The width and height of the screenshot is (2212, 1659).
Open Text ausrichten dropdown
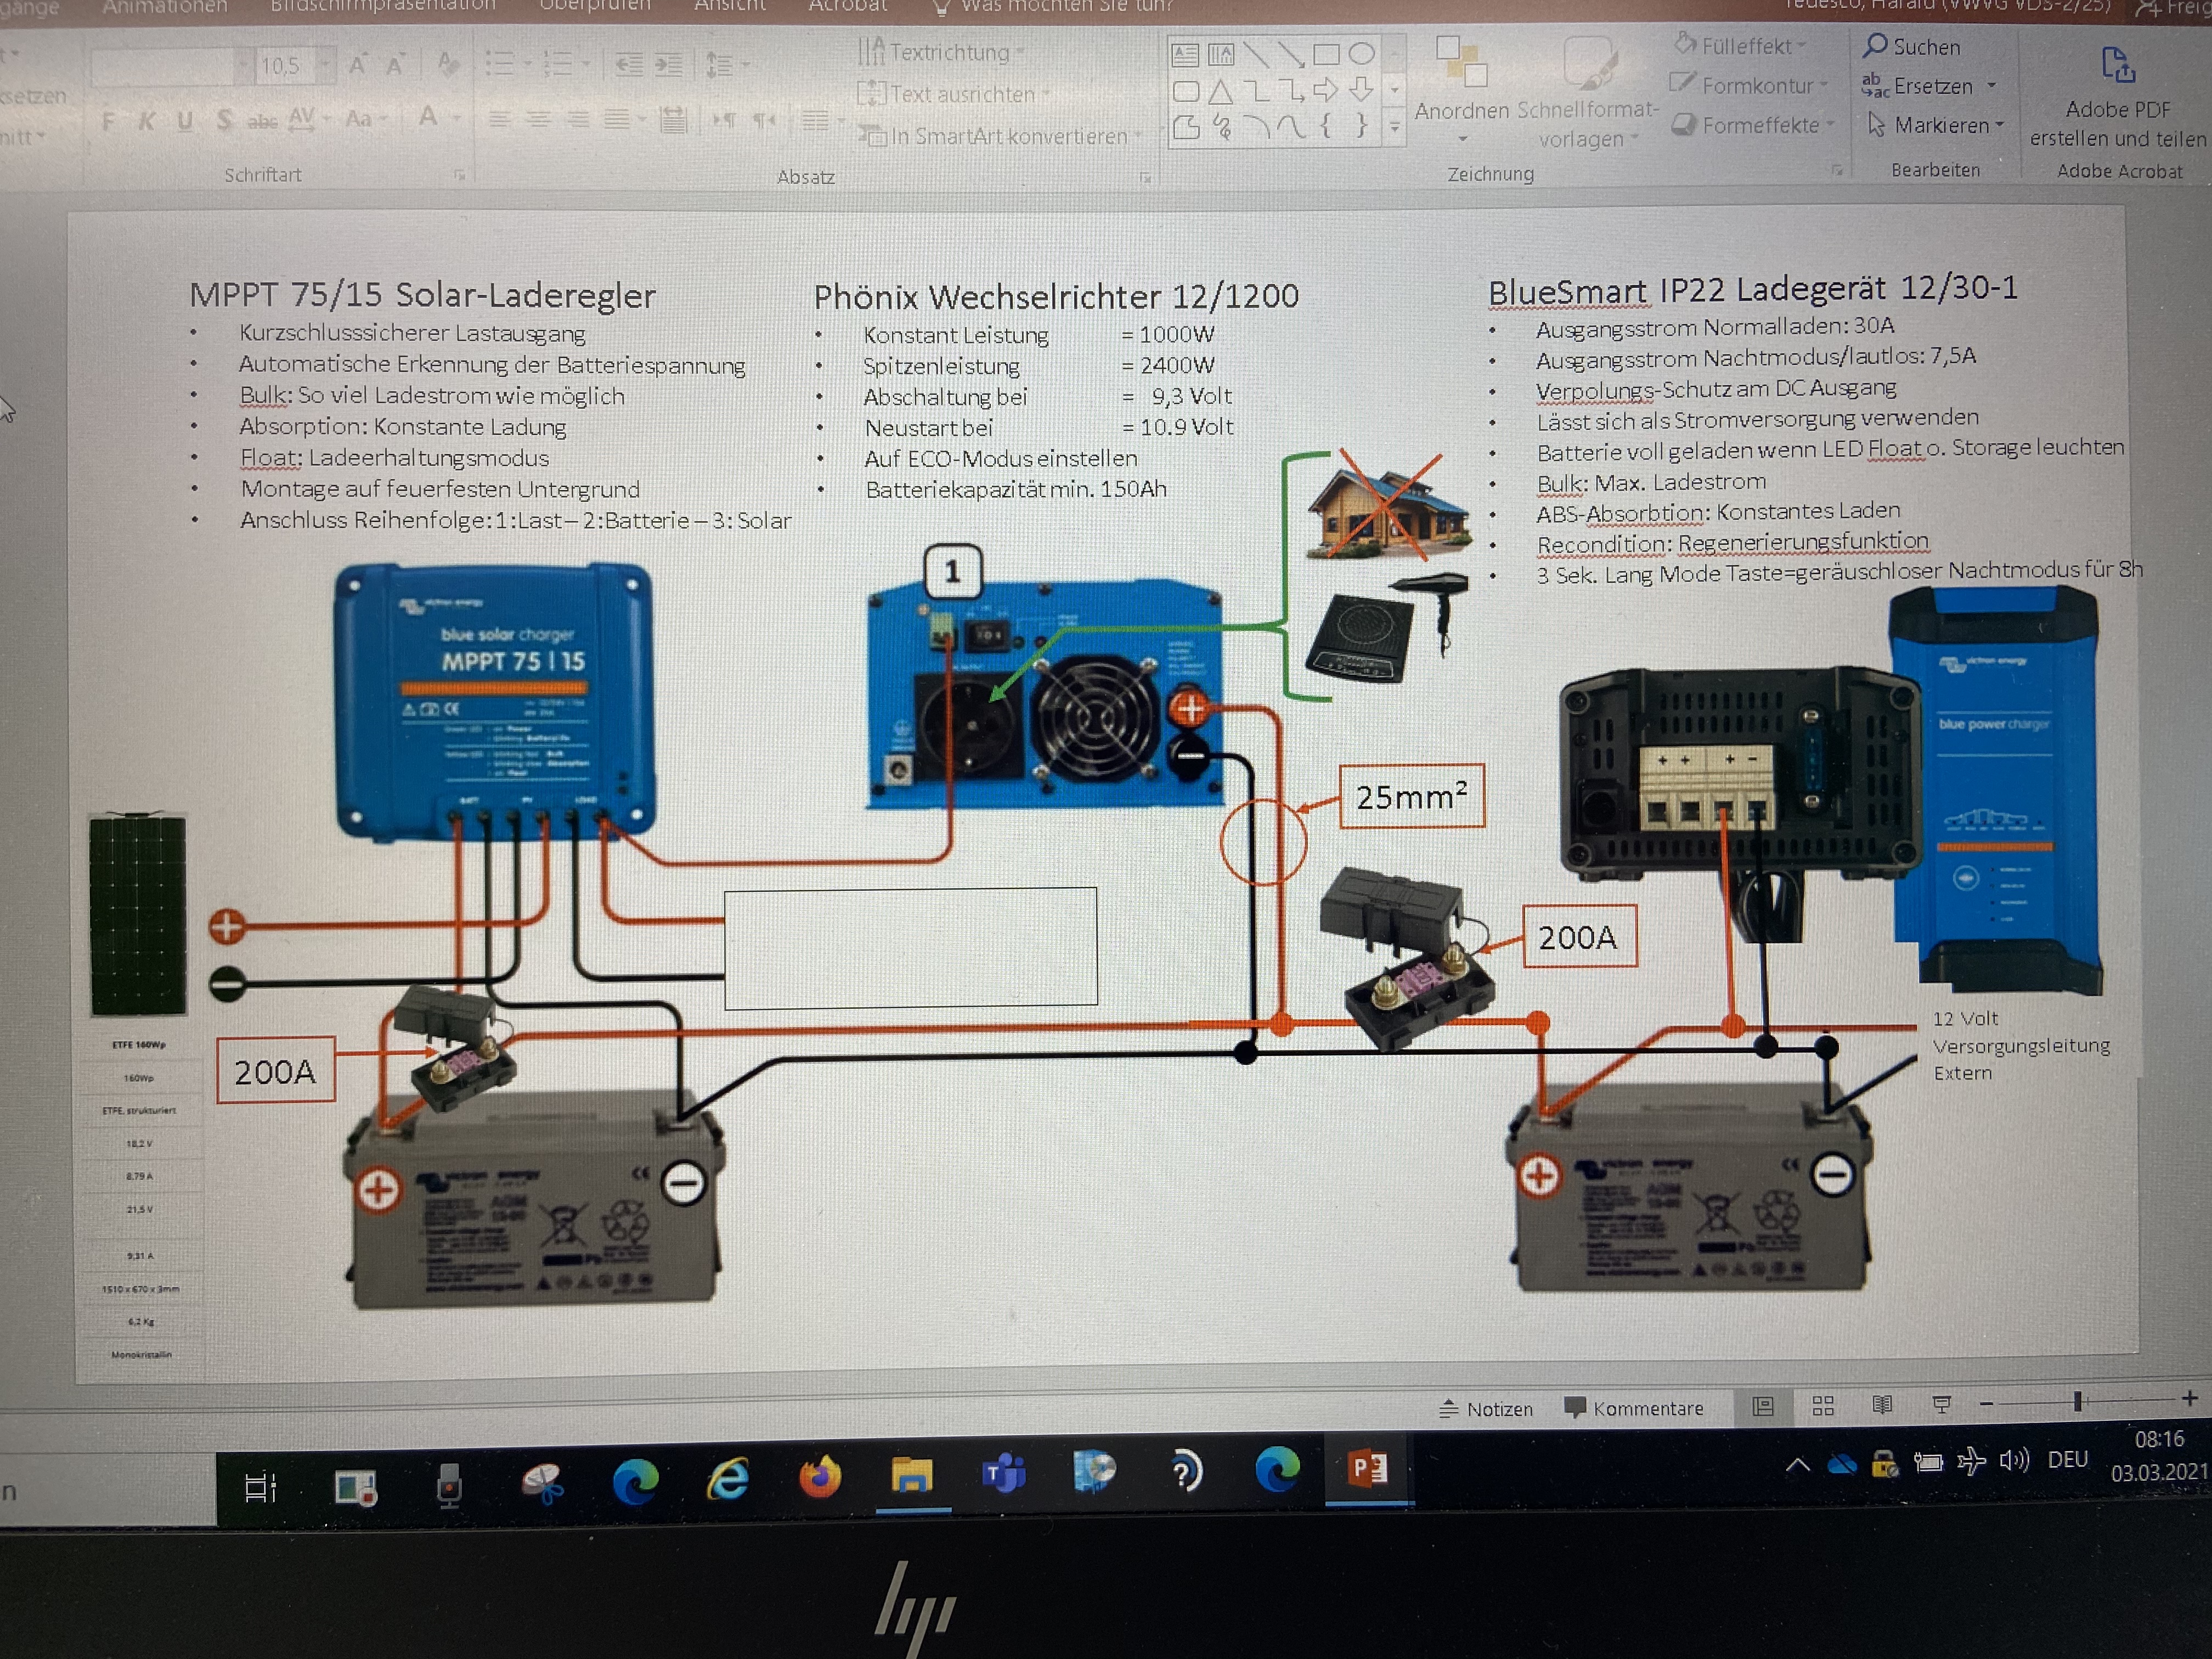[x=954, y=94]
